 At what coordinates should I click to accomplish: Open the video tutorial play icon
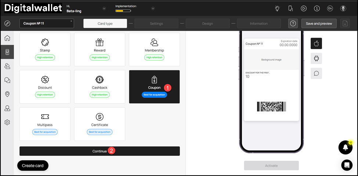click(x=303, y=9)
